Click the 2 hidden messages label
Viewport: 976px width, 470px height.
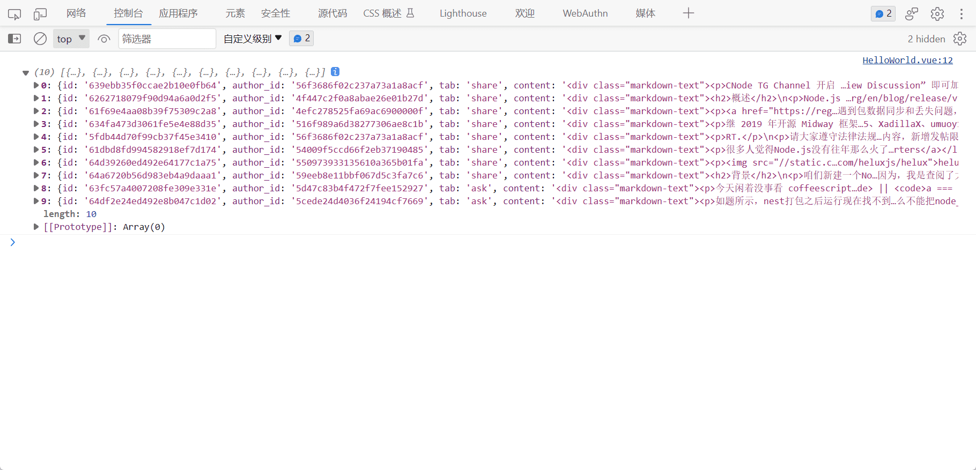pos(926,39)
